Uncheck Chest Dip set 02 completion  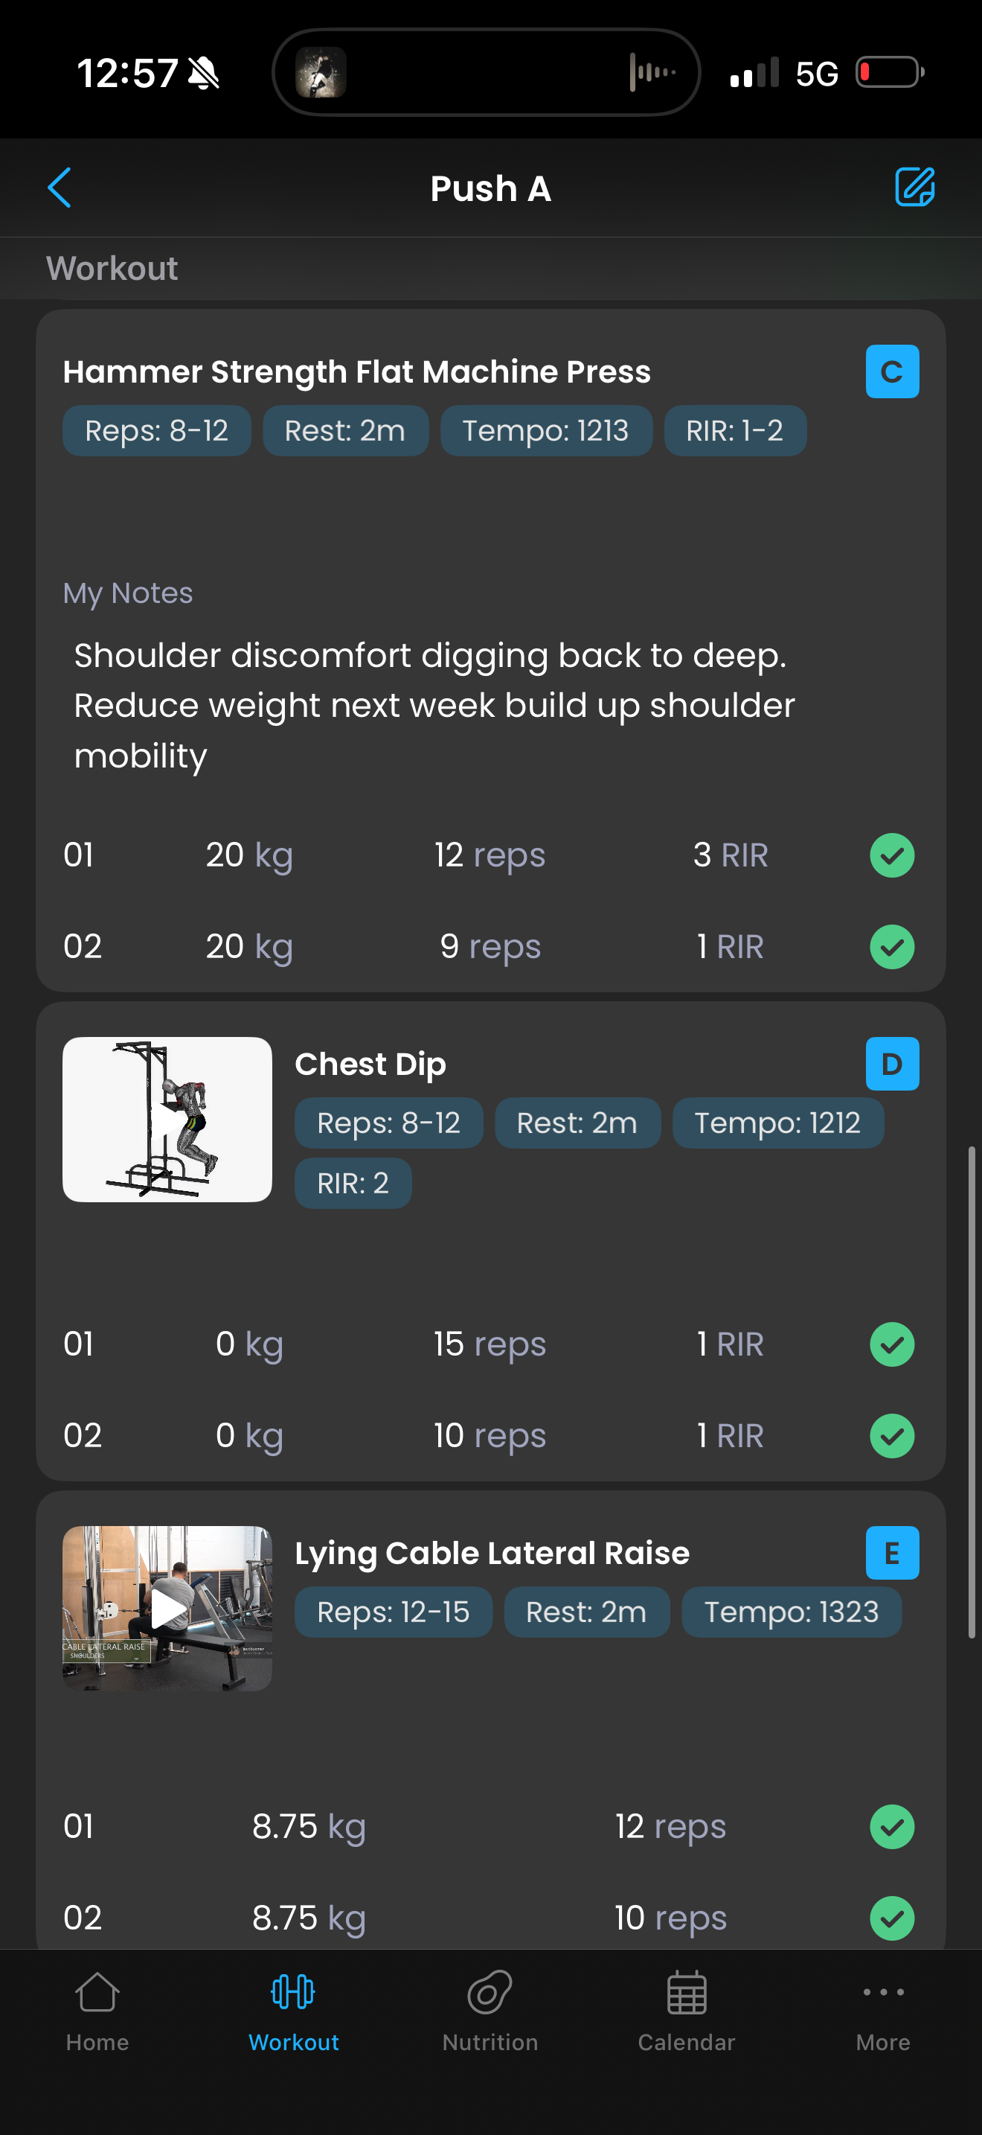point(892,1435)
